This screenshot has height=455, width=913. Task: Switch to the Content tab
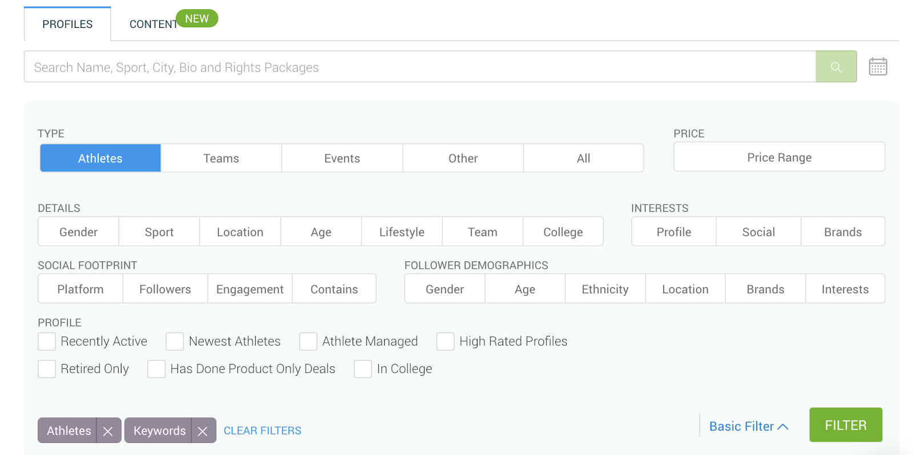[x=153, y=24]
